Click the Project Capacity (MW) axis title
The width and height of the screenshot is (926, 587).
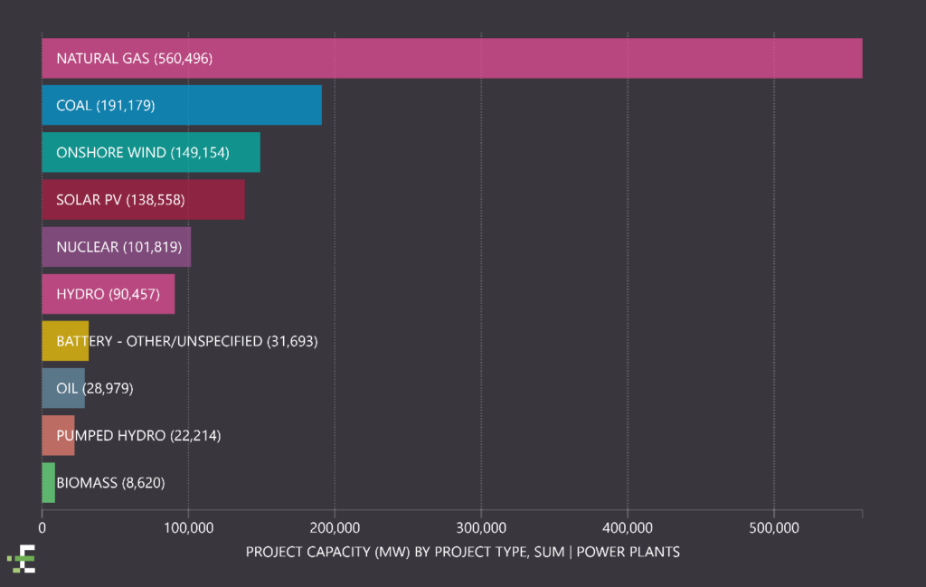[462, 552]
